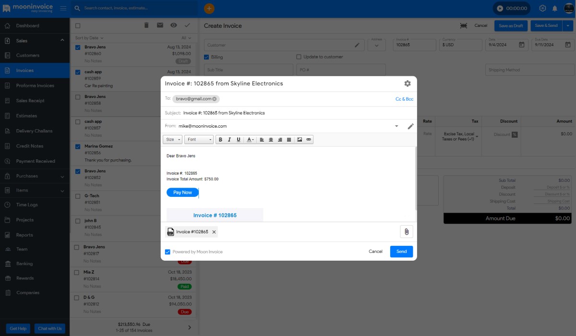Open Dashboard in the sidebar
Image resolution: width=576 pixels, height=336 pixels.
(x=35, y=25)
